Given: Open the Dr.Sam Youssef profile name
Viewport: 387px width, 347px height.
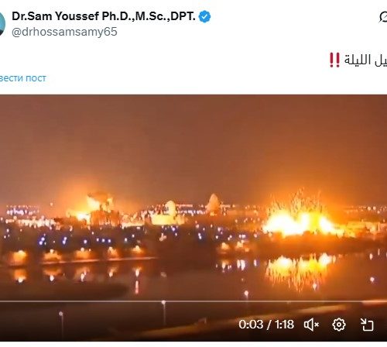Looking at the screenshot, I should (104, 16).
